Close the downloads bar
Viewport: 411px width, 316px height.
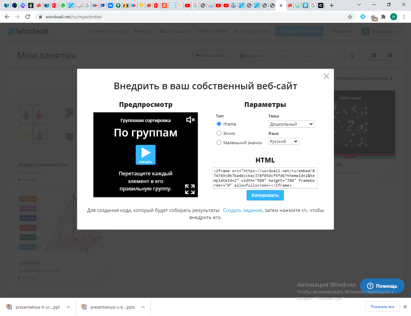click(x=405, y=307)
